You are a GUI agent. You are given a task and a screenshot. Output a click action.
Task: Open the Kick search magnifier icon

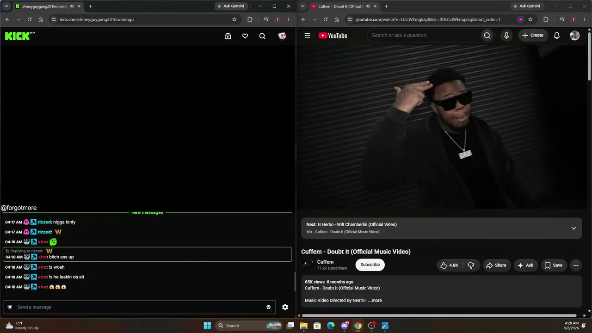pos(262,36)
